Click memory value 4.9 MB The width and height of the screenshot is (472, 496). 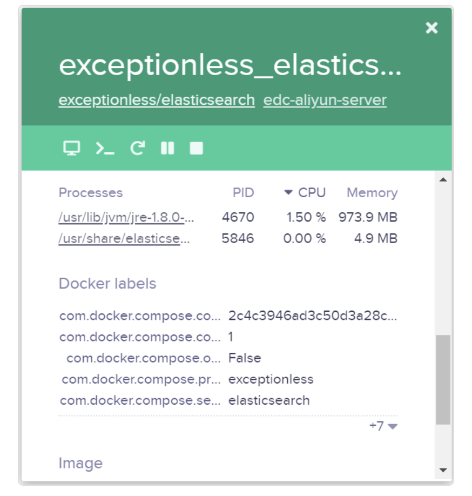click(375, 238)
